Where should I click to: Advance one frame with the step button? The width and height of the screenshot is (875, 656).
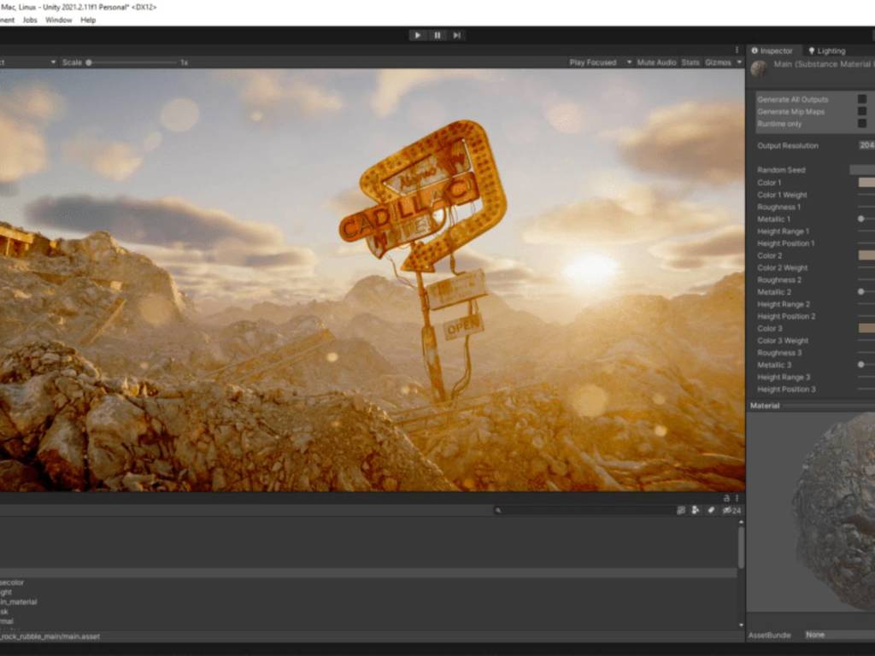pyautogui.click(x=457, y=35)
